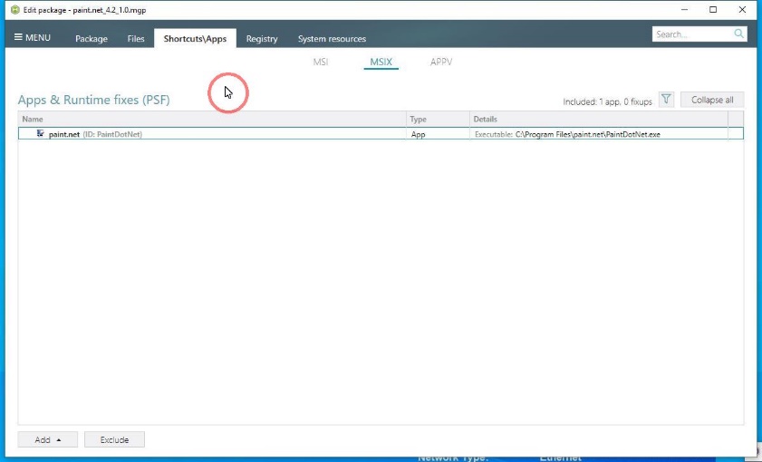Click the package icon in title bar
762x462 pixels.
pos(13,9)
